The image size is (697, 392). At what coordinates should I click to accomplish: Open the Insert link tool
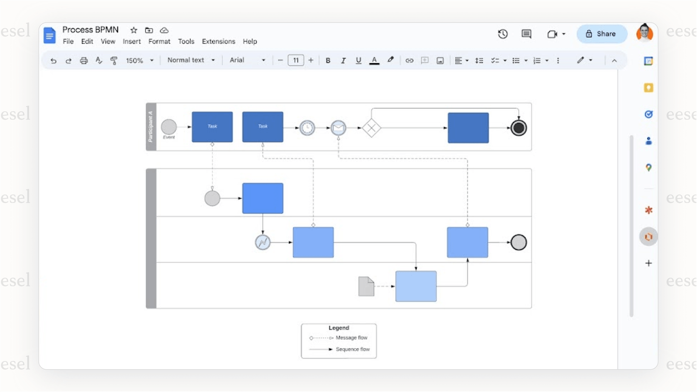click(409, 61)
